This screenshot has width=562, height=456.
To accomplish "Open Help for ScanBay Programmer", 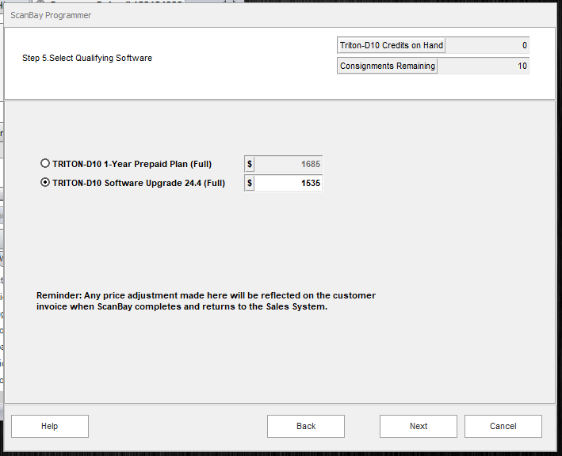I will click(x=49, y=426).
